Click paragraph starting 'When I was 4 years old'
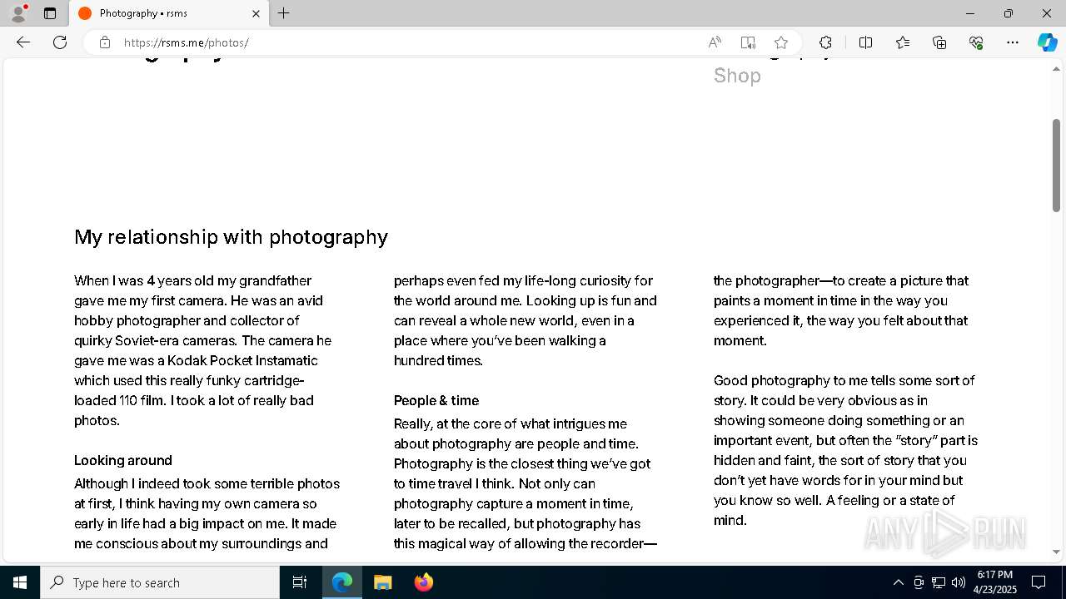Image resolution: width=1066 pixels, height=599 pixels. click(x=203, y=350)
